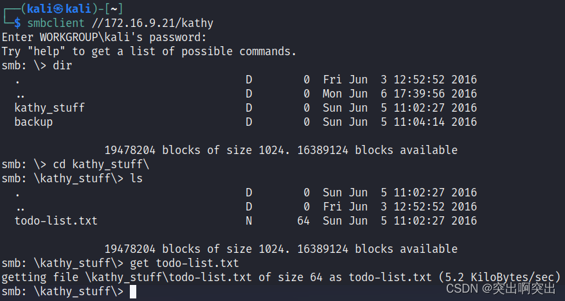Click the tilde working directory in brackets
The image size is (565, 301).
(x=113, y=8)
